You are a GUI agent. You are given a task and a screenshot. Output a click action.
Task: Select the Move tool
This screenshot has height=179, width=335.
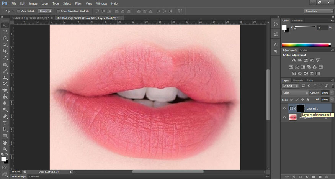coord(5,25)
